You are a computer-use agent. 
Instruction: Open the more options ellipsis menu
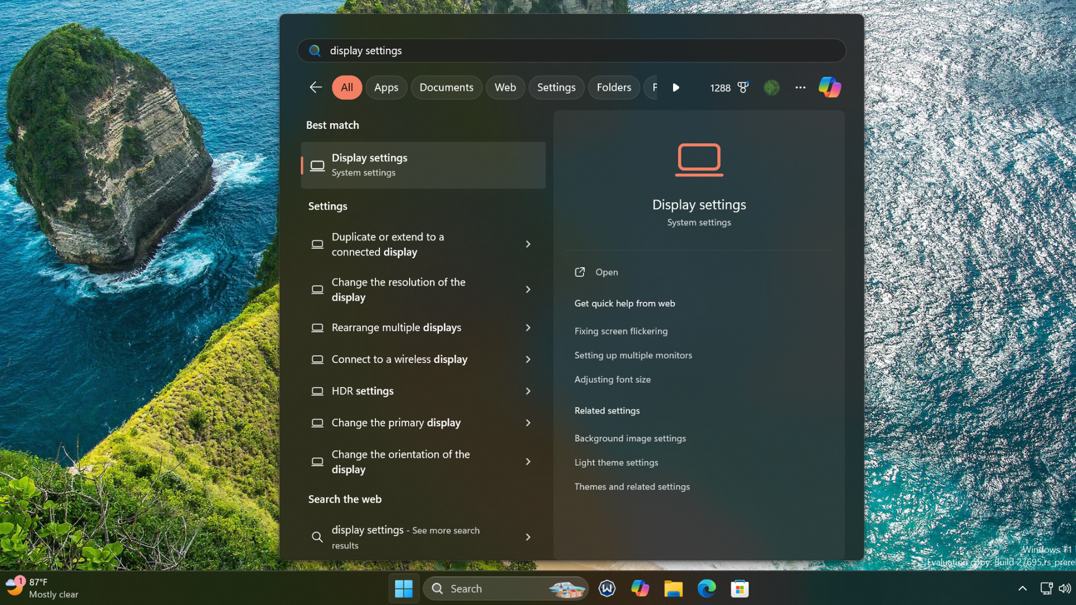pyautogui.click(x=800, y=87)
